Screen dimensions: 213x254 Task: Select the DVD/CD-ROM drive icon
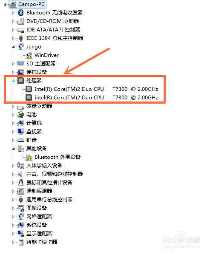[x=21, y=21]
